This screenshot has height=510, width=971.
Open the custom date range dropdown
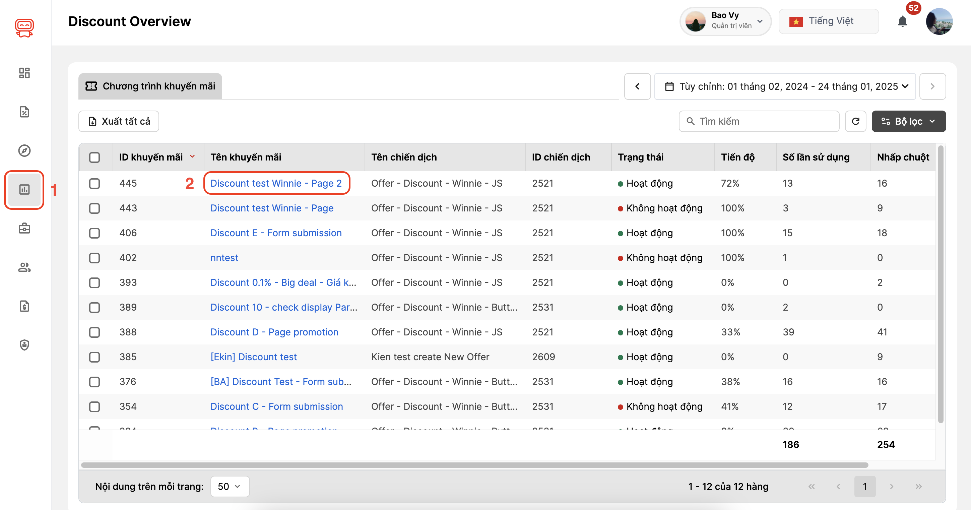coord(785,86)
